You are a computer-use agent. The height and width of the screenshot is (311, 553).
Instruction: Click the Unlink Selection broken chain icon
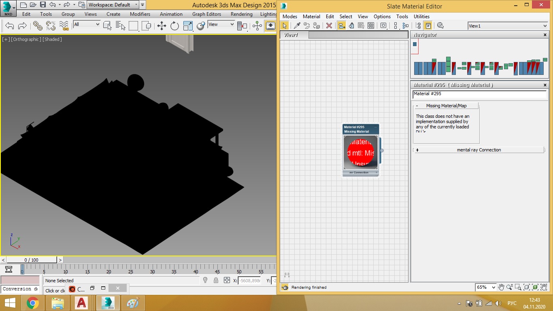point(51,26)
